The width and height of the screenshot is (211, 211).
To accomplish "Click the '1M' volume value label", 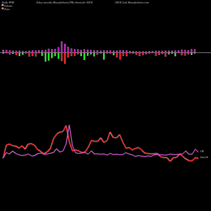I will (202, 151).
